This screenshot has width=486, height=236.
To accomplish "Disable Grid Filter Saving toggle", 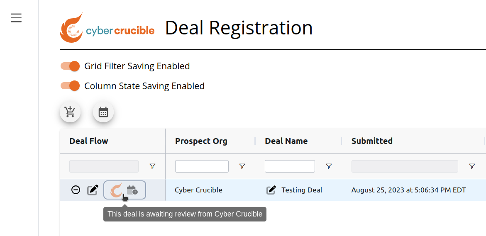I will 71,66.
